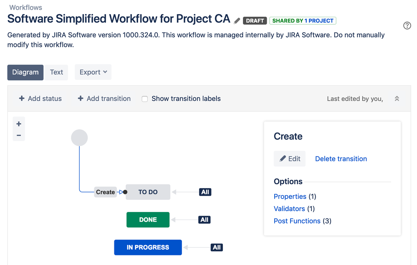
Task: Click the Edit transition button
Action: pos(290,159)
